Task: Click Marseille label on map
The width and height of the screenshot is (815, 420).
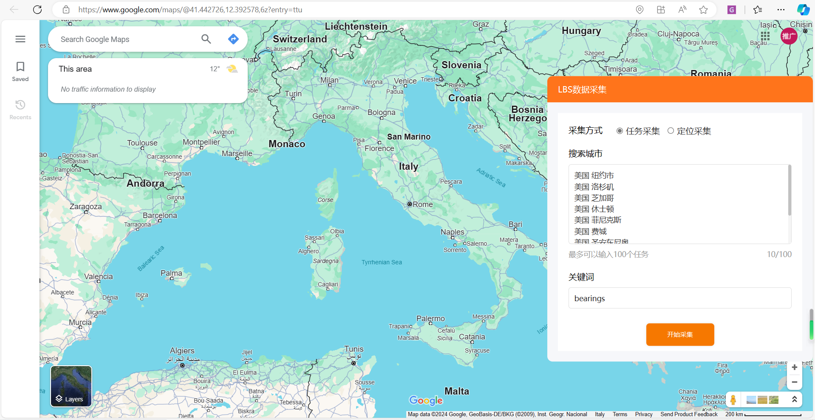Action: tap(237, 154)
